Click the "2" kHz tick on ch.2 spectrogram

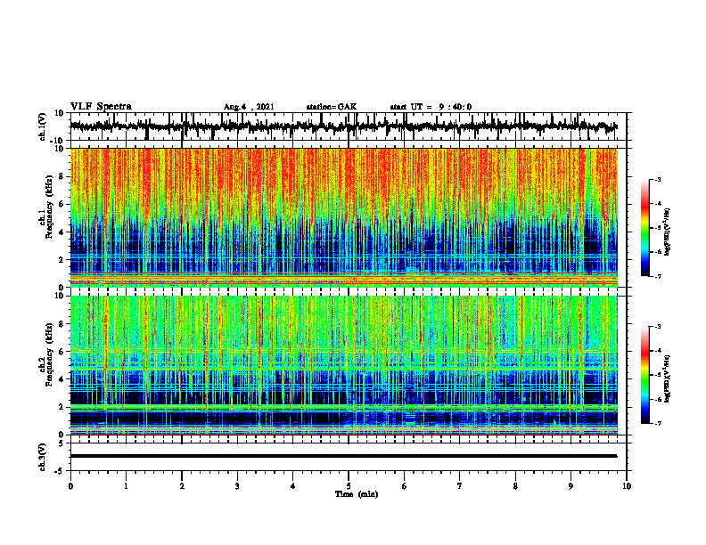[62, 407]
